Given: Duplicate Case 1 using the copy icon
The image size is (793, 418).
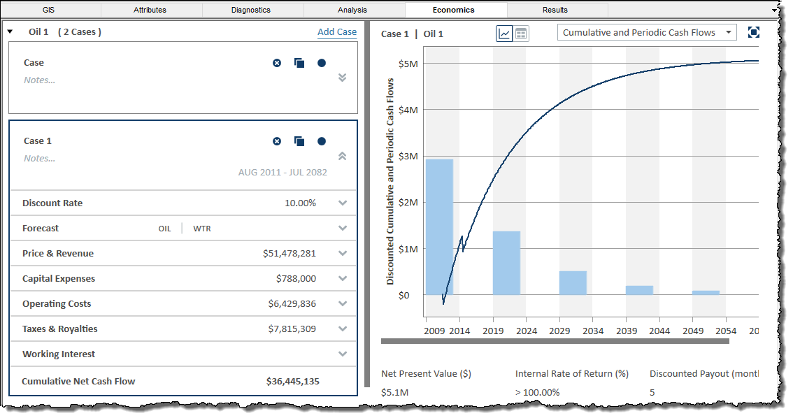Looking at the screenshot, I should [x=299, y=141].
